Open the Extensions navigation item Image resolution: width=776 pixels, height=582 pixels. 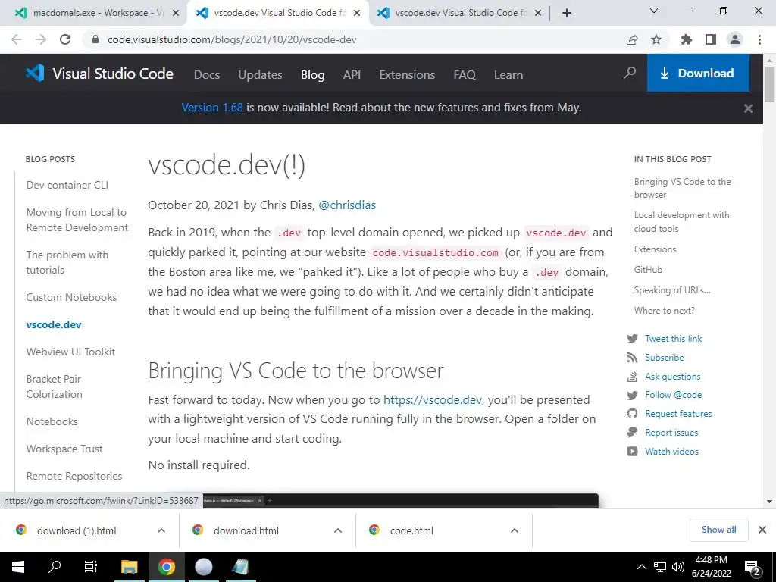[407, 75]
